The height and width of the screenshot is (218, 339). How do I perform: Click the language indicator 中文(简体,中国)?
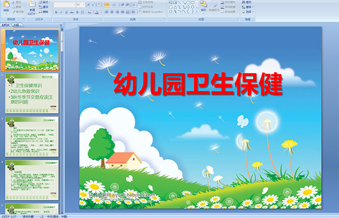click(x=57, y=216)
